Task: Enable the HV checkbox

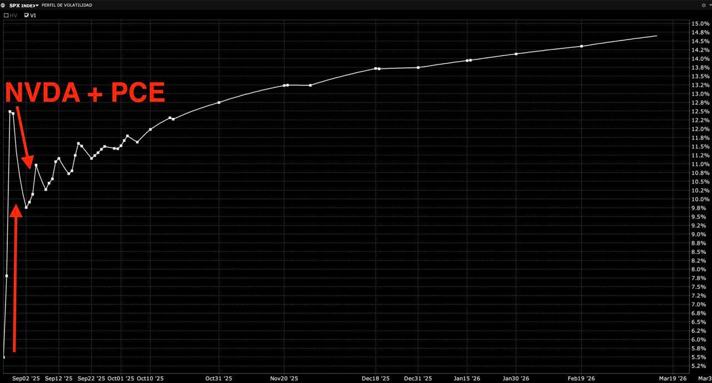Action: (x=6, y=16)
